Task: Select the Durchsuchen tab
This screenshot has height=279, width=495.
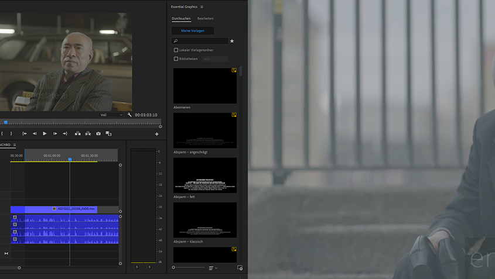Action: [x=181, y=19]
